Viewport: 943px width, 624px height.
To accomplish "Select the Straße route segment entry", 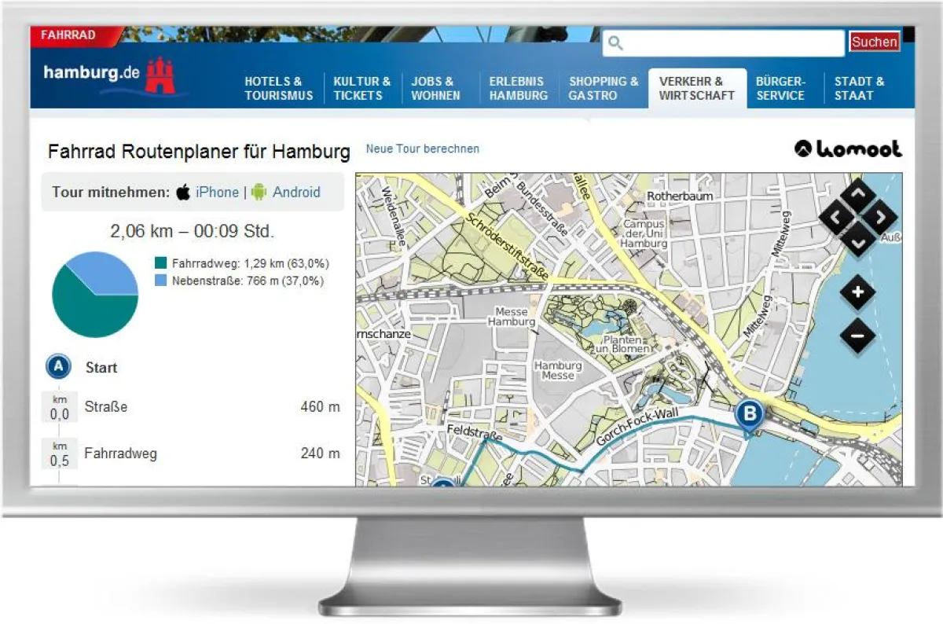I will coord(106,407).
